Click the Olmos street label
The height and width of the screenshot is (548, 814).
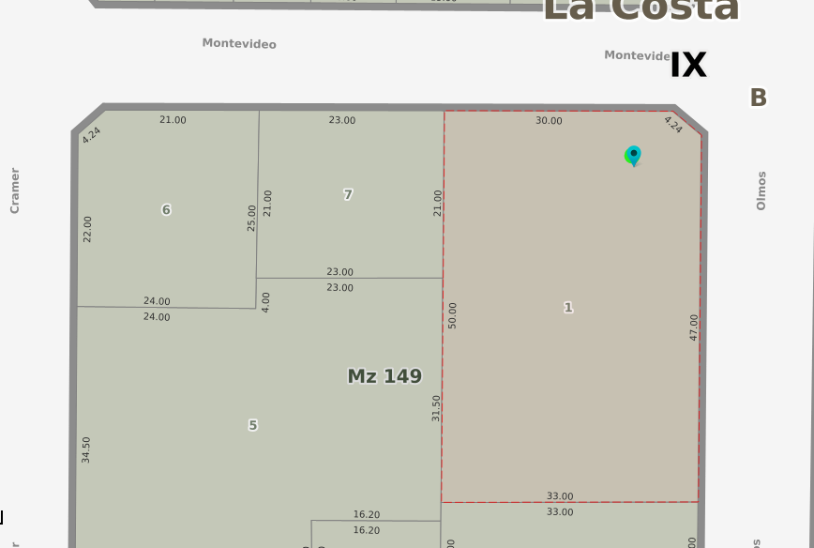click(761, 190)
